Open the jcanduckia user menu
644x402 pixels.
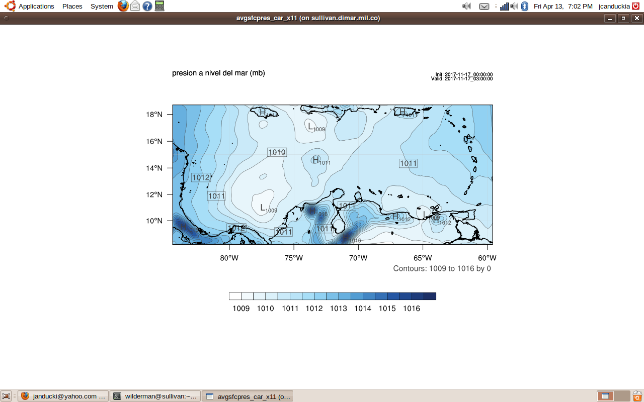pos(614,6)
